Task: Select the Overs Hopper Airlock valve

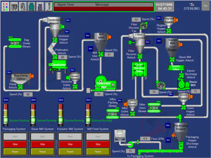Action: pos(183,107)
